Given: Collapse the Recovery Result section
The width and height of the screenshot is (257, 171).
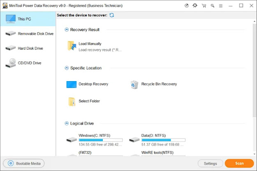Looking at the screenshot, I should pyautogui.click(x=67, y=30).
